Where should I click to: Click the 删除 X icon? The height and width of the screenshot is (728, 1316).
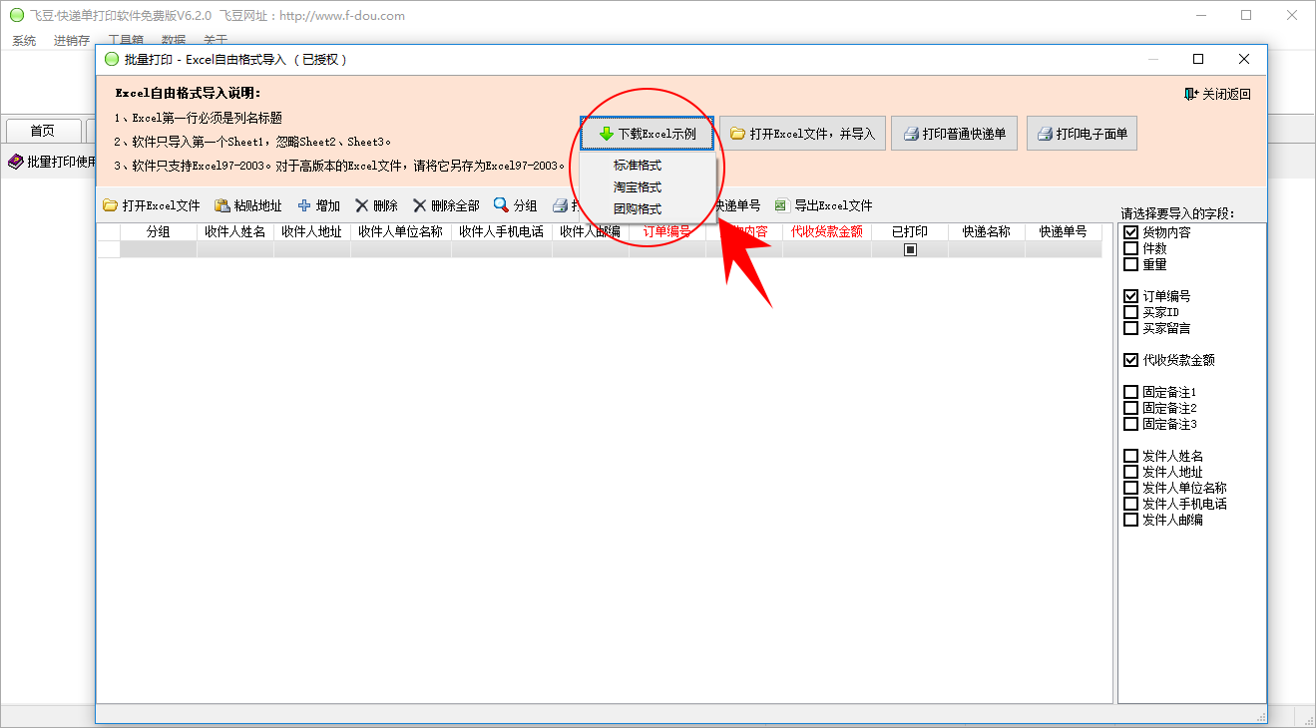(x=362, y=206)
